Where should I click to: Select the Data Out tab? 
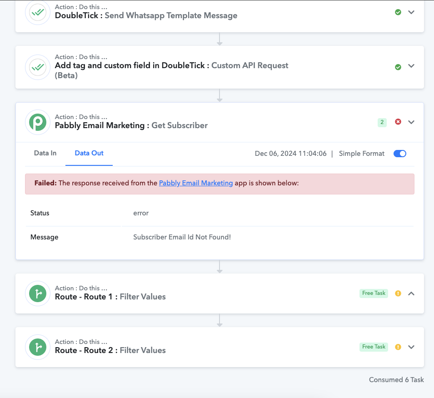click(x=89, y=153)
